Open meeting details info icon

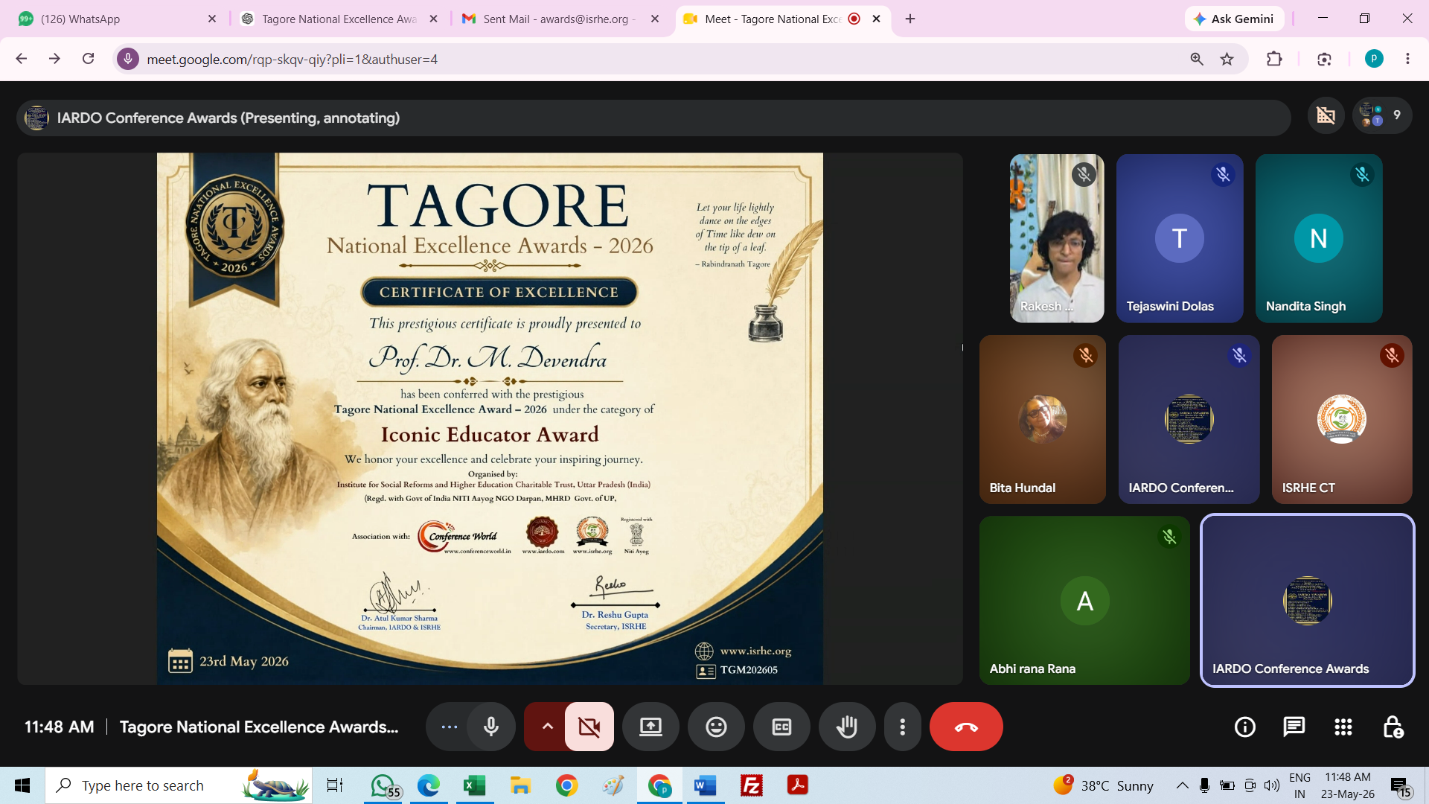1245,727
